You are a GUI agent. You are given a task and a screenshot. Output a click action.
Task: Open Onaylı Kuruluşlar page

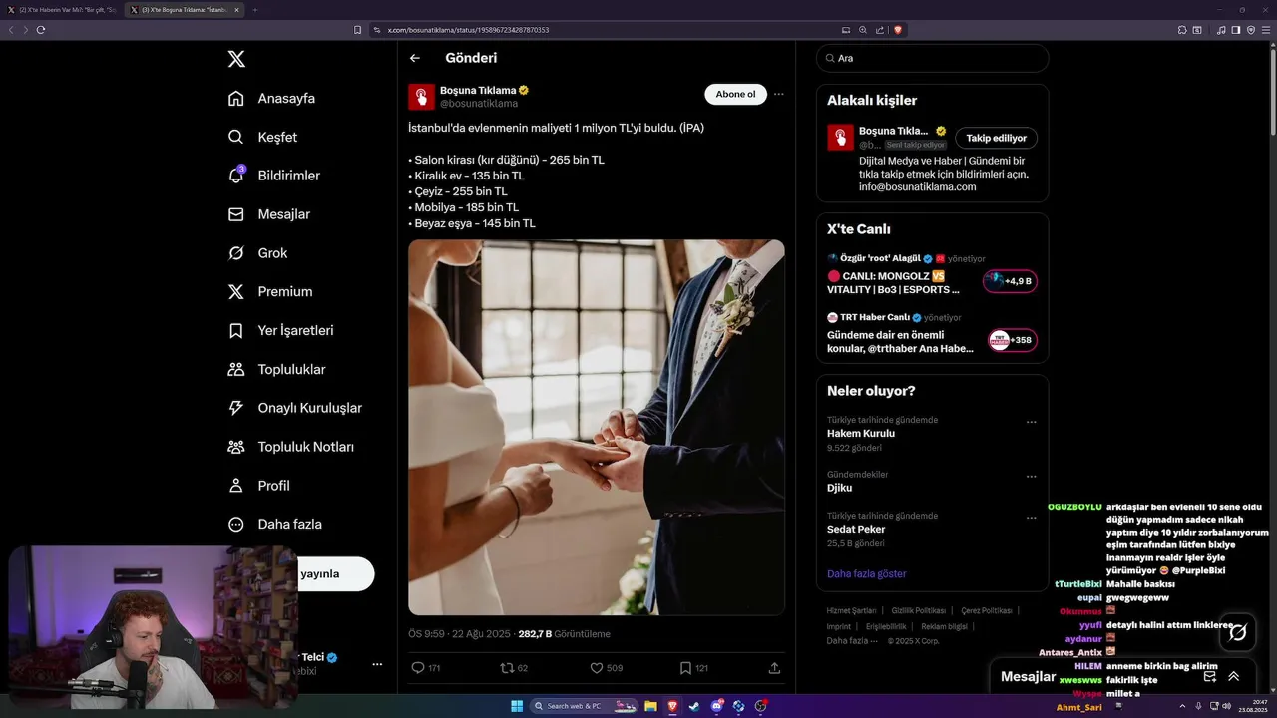pos(294,408)
